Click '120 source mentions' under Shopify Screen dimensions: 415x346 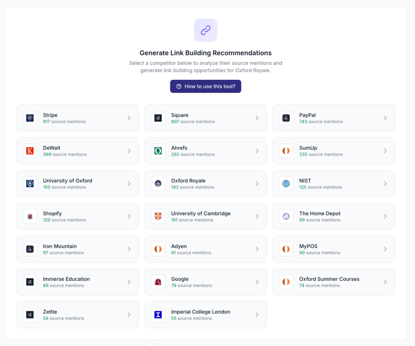(x=64, y=220)
